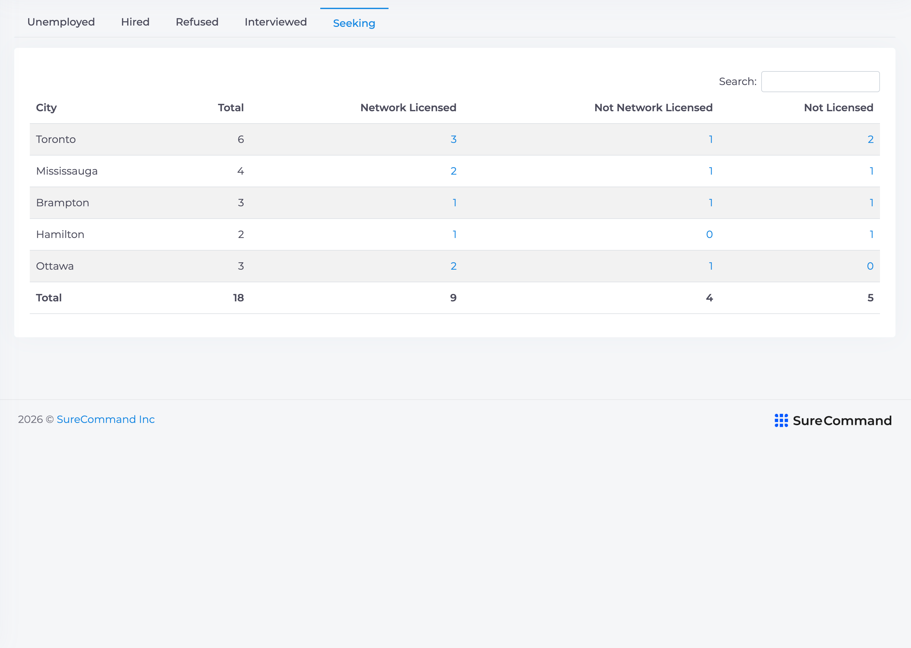Open Hamilton's Not Network Licensed zero
911x648 pixels.
click(x=709, y=235)
